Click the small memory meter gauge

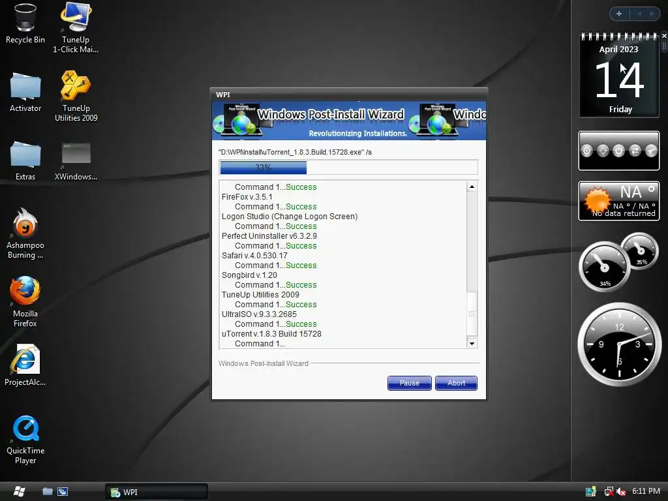640,251
